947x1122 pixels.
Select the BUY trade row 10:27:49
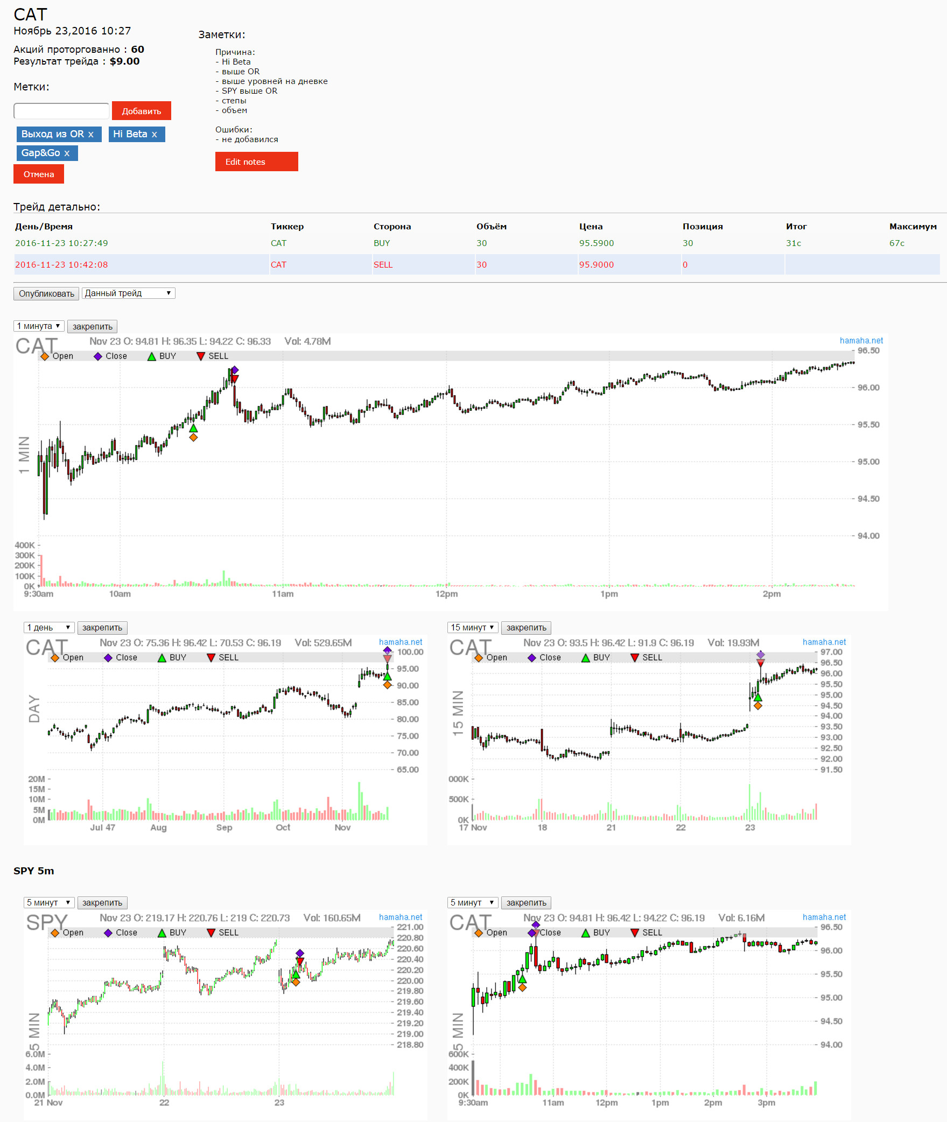pyautogui.click(x=477, y=243)
